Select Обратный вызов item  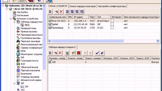pyautogui.click(x=29, y=67)
